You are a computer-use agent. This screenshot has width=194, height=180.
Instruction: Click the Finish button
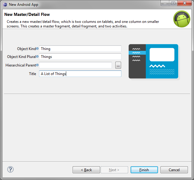pyautogui.click(x=144, y=170)
